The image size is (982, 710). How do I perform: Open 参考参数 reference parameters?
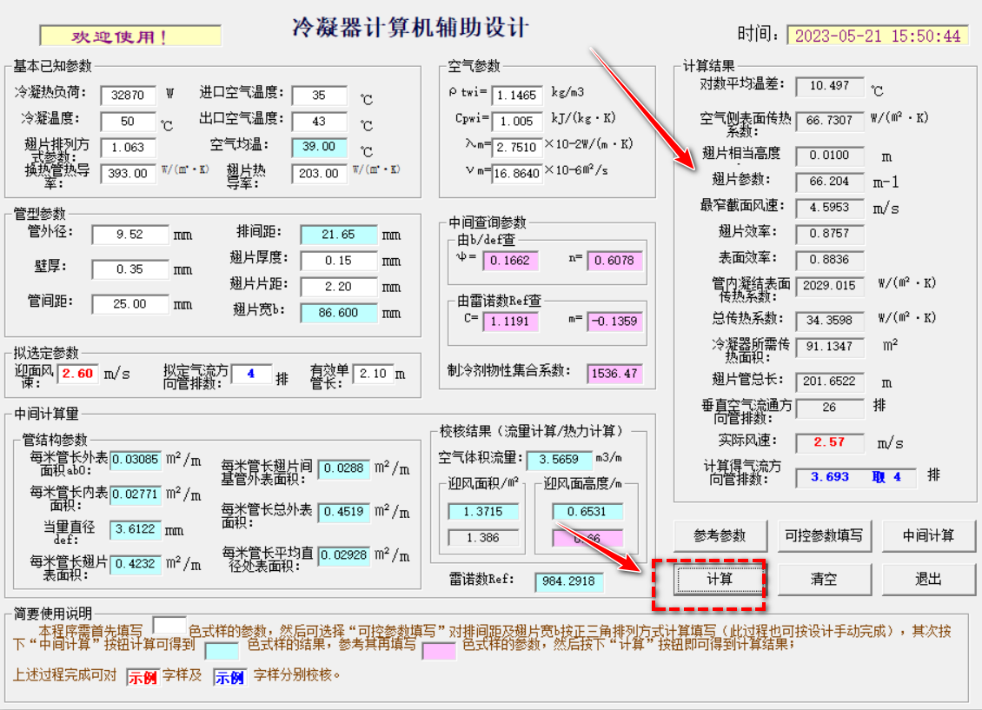tap(720, 535)
